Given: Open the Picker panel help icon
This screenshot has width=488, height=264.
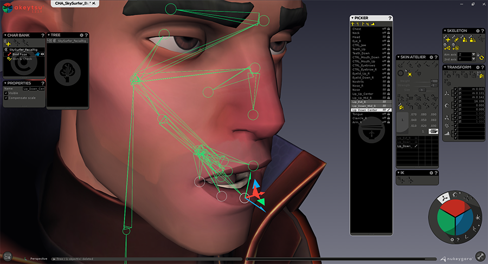Looking at the screenshot, I should (390, 18).
